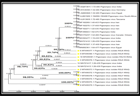Select the KJ913659.1 Pigeonpox virus Tanzania label
This screenshot has width=140, height=96.
click(101, 19)
